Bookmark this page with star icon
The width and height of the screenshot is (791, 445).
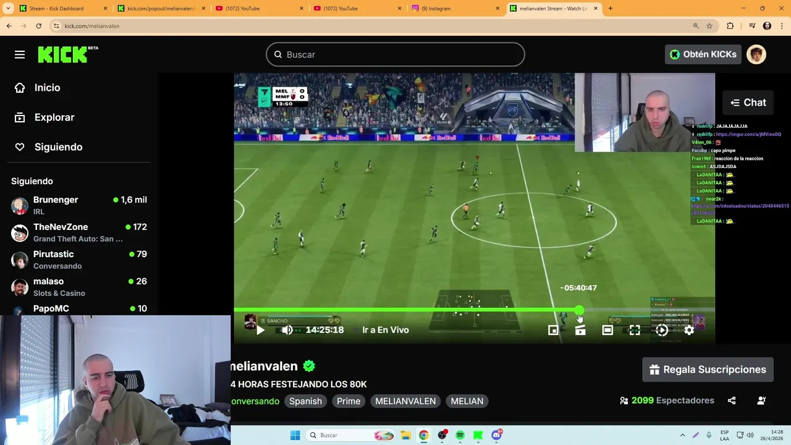pyautogui.click(x=709, y=26)
